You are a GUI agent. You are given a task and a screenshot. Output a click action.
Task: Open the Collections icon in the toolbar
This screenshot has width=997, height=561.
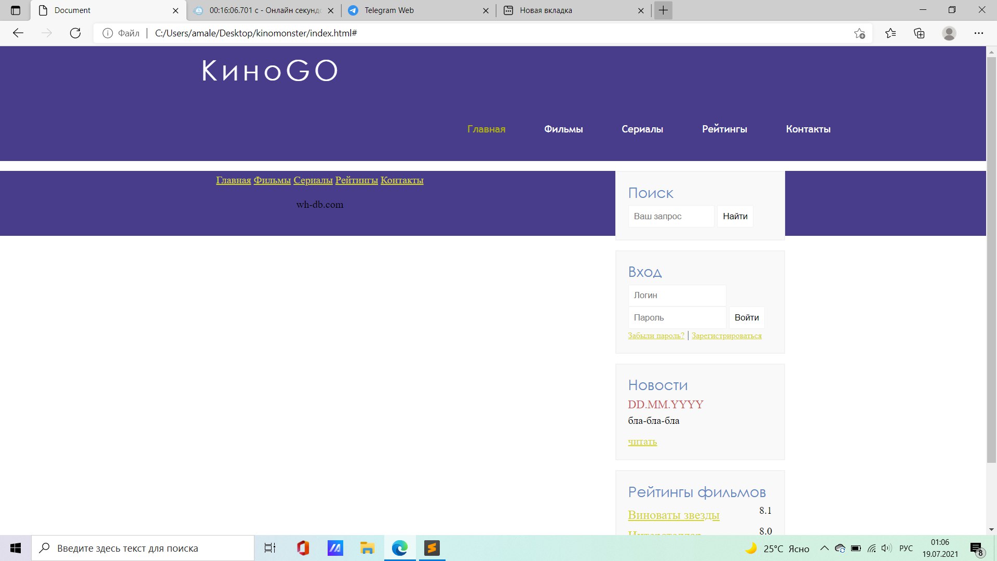click(919, 33)
